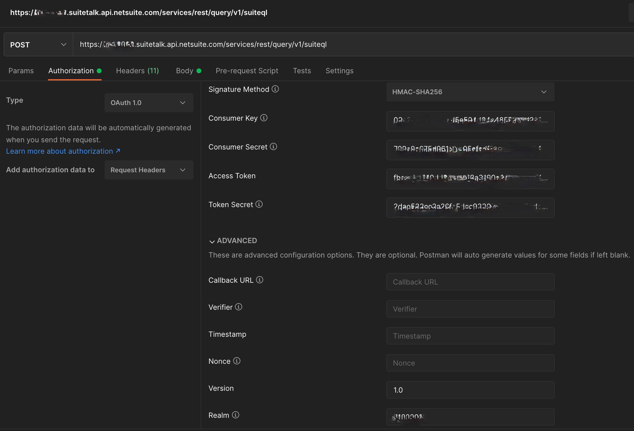Click the Callback URL info icon
The image size is (634, 431).
259,280
